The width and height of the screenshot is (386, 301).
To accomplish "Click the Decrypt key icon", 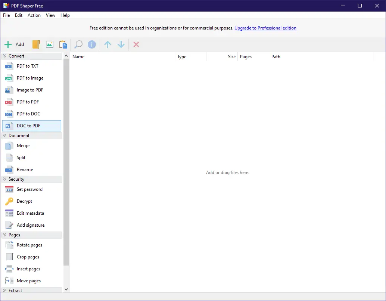I will [9, 201].
